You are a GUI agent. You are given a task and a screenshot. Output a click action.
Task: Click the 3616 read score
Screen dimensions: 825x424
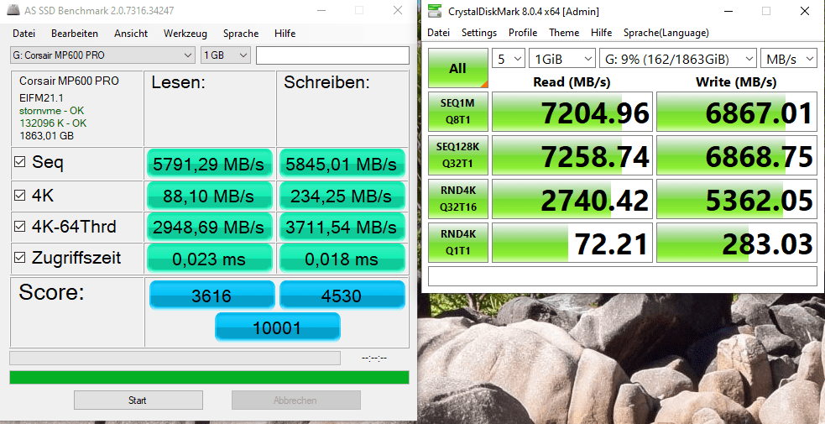pos(212,295)
